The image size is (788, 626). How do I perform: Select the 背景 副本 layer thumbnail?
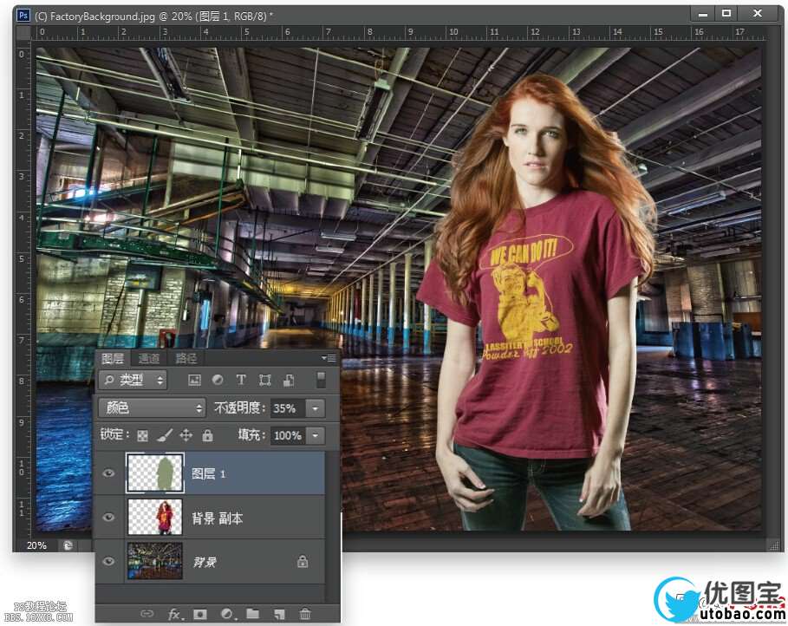click(x=155, y=517)
